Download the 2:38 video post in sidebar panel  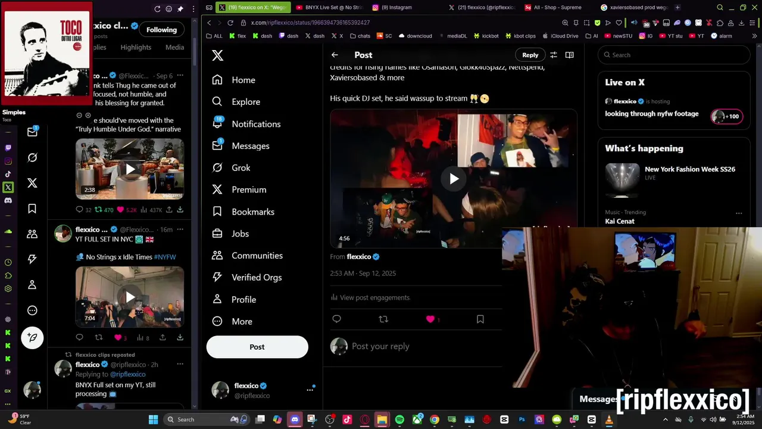pyautogui.click(x=180, y=210)
